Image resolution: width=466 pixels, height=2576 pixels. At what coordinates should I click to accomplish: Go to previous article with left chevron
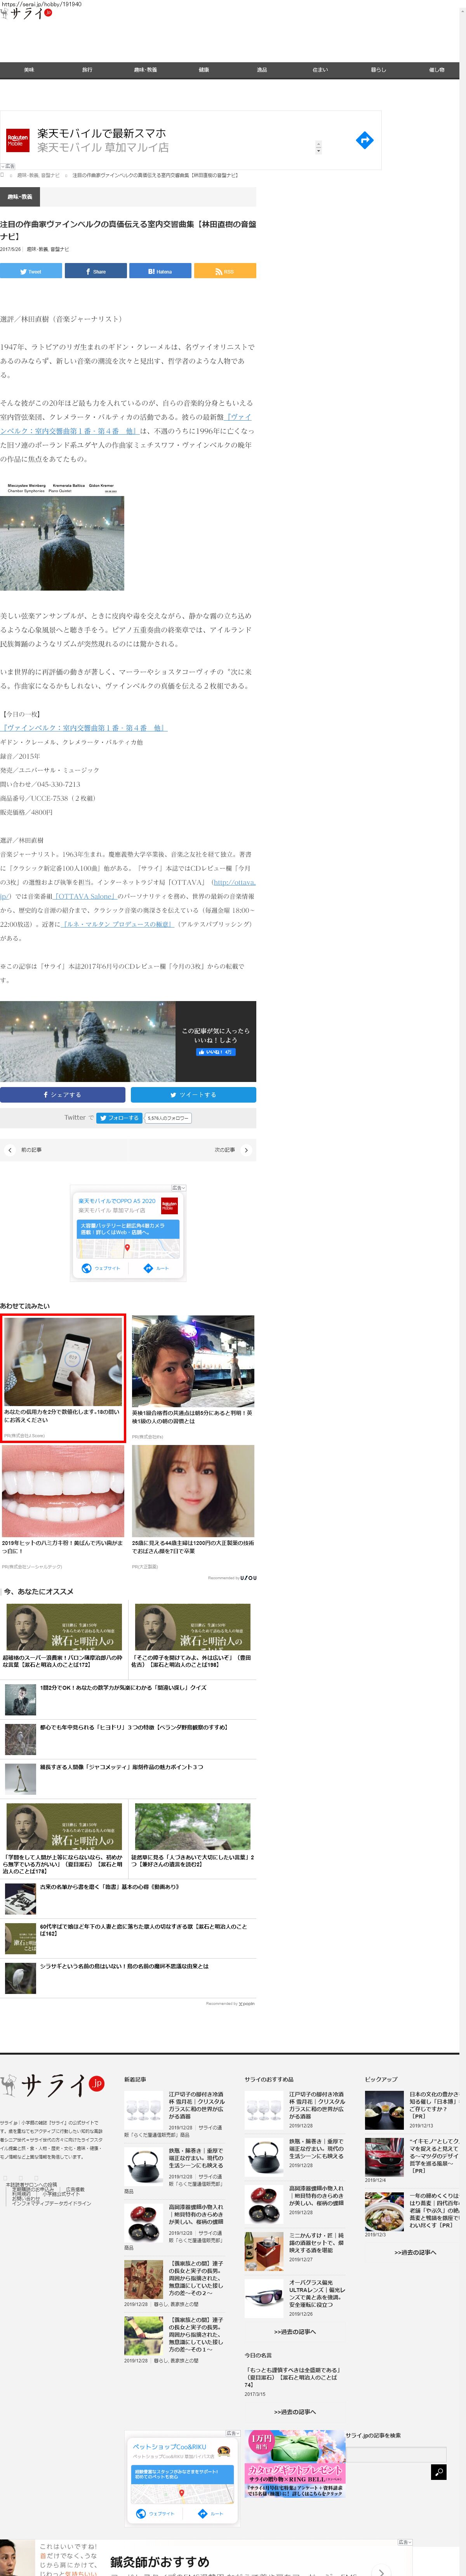(x=10, y=1150)
